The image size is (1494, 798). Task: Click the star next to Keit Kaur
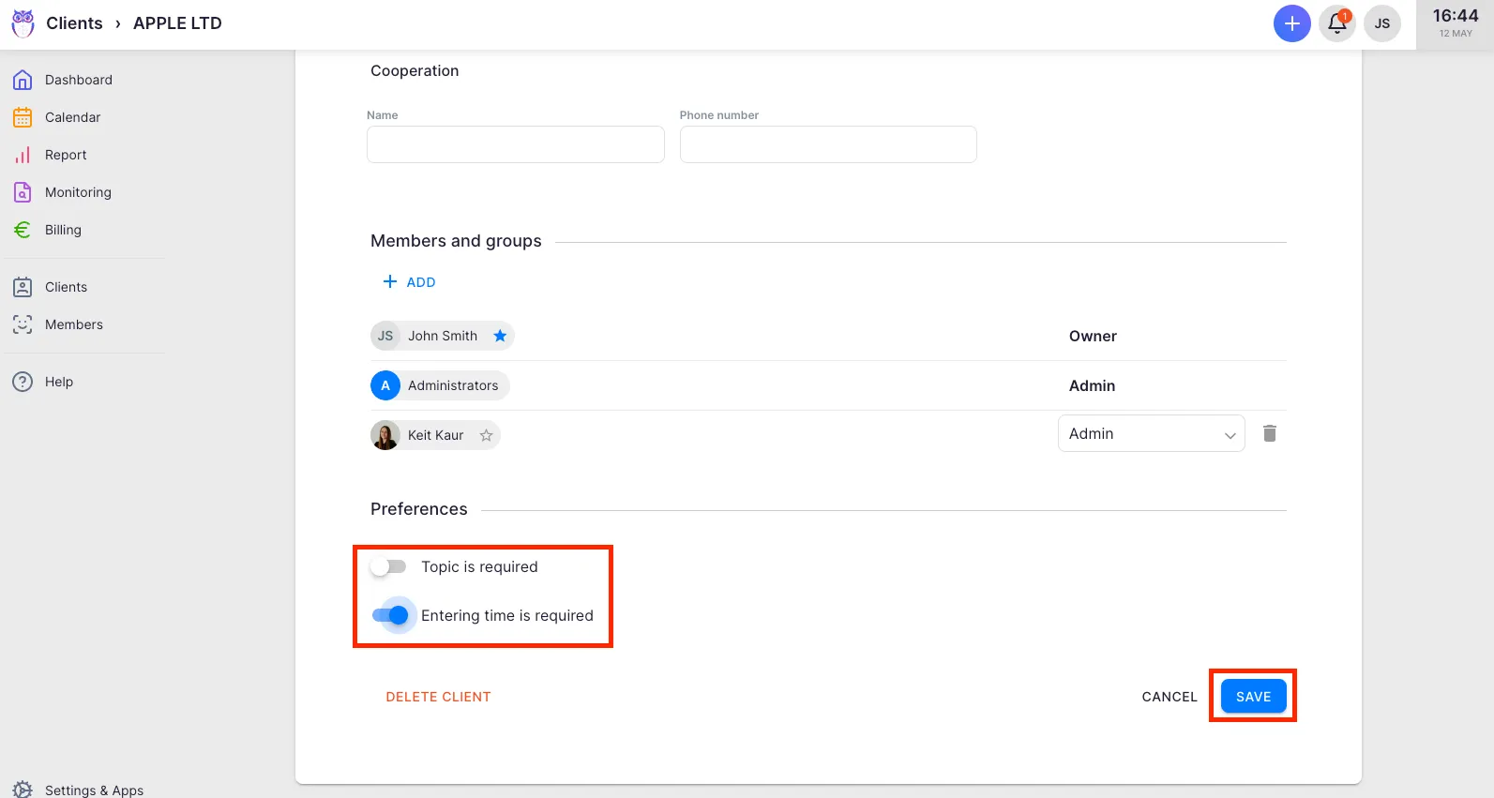pyautogui.click(x=486, y=435)
